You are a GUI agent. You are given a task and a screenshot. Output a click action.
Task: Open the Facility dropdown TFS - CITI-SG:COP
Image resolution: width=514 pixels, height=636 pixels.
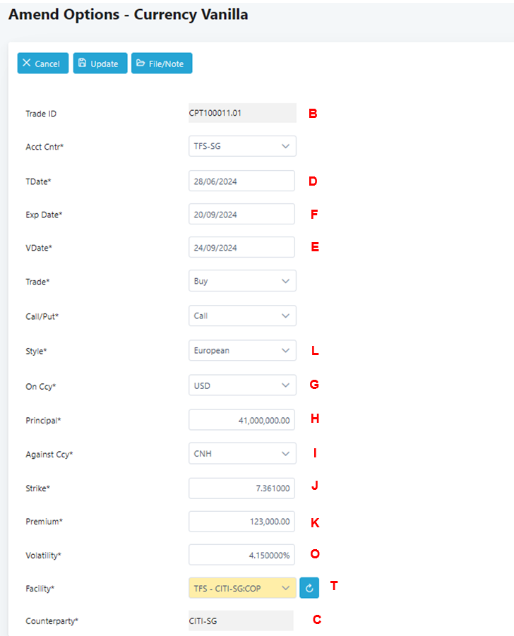coord(242,588)
